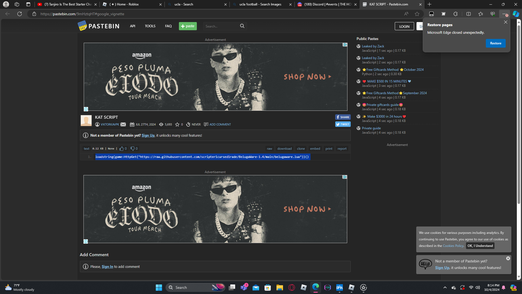The width and height of the screenshot is (522, 294).
Task: Click ADD COMMENT link
Action: (x=220, y=124)
